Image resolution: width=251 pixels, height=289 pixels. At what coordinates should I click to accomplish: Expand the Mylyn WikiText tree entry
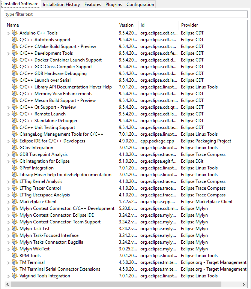9,249
